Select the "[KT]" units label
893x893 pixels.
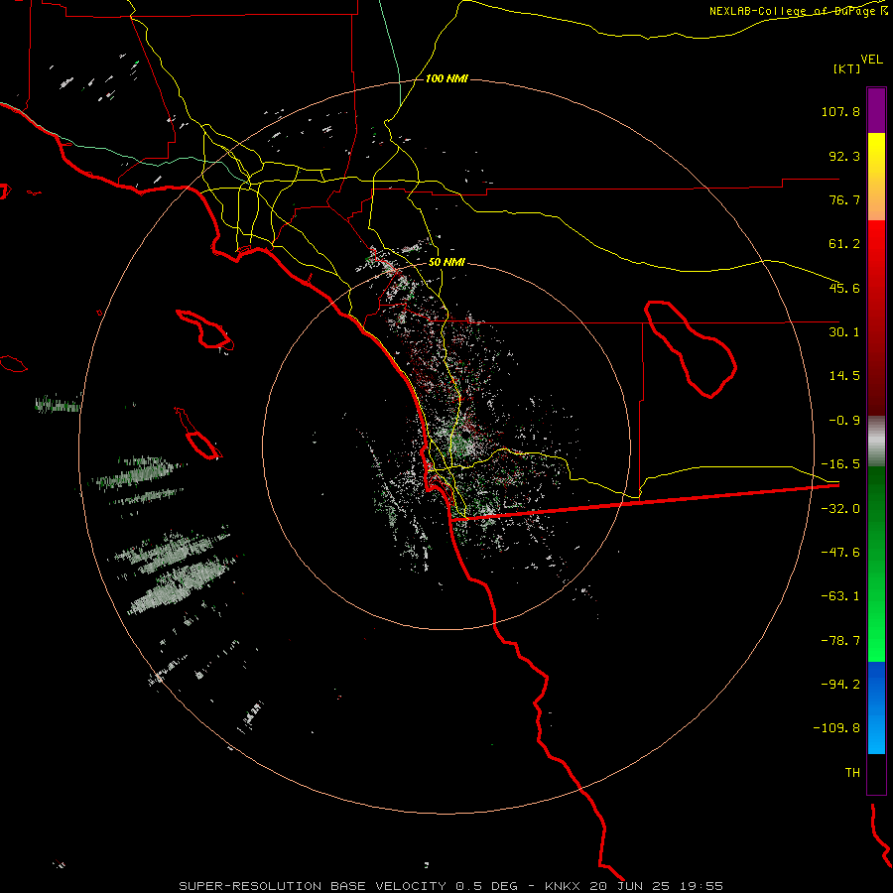pyautogui.click(x=847, y=68)
